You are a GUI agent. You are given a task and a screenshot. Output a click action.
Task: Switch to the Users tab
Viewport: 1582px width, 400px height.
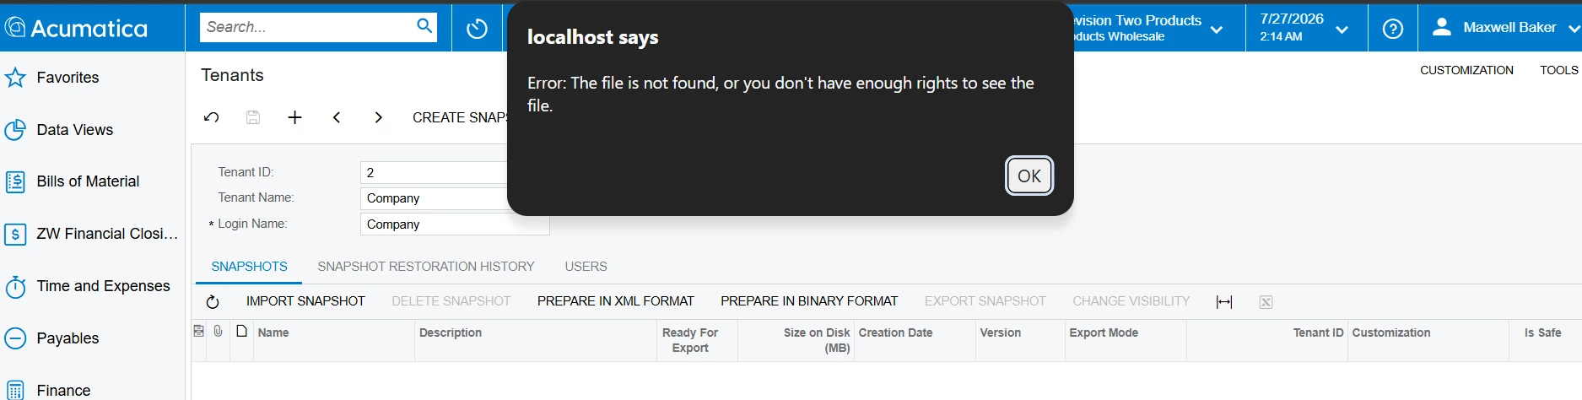pos(586,267)
